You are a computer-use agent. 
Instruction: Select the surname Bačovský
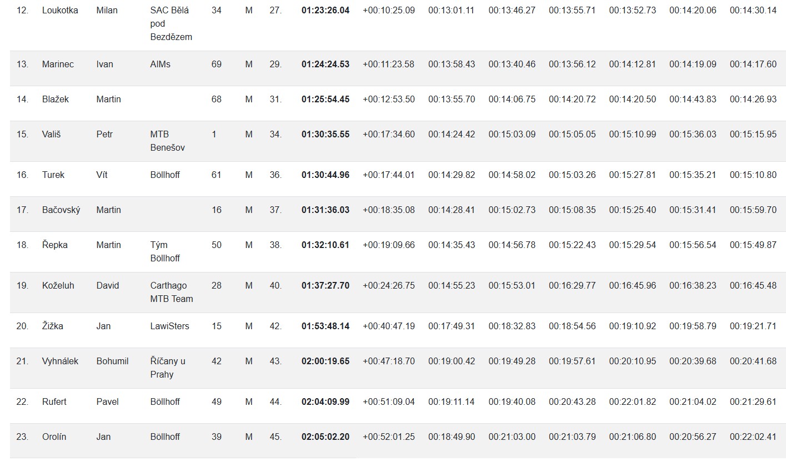pos(61,210)
